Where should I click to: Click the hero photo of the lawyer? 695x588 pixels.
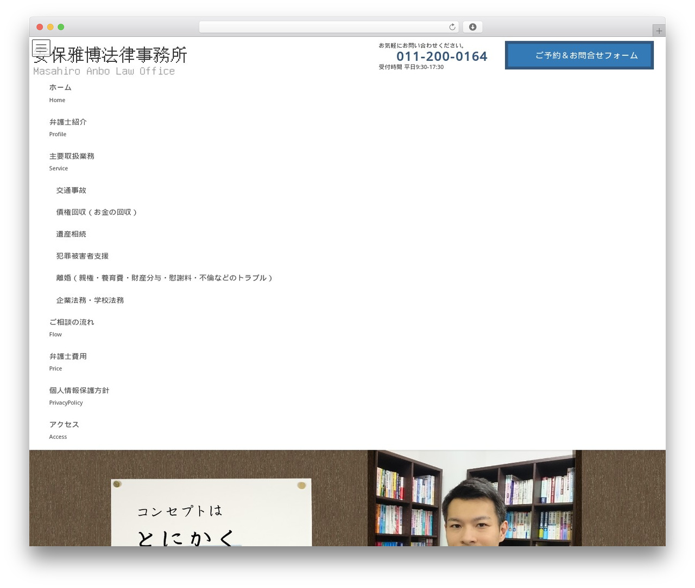tap(475, 498)
